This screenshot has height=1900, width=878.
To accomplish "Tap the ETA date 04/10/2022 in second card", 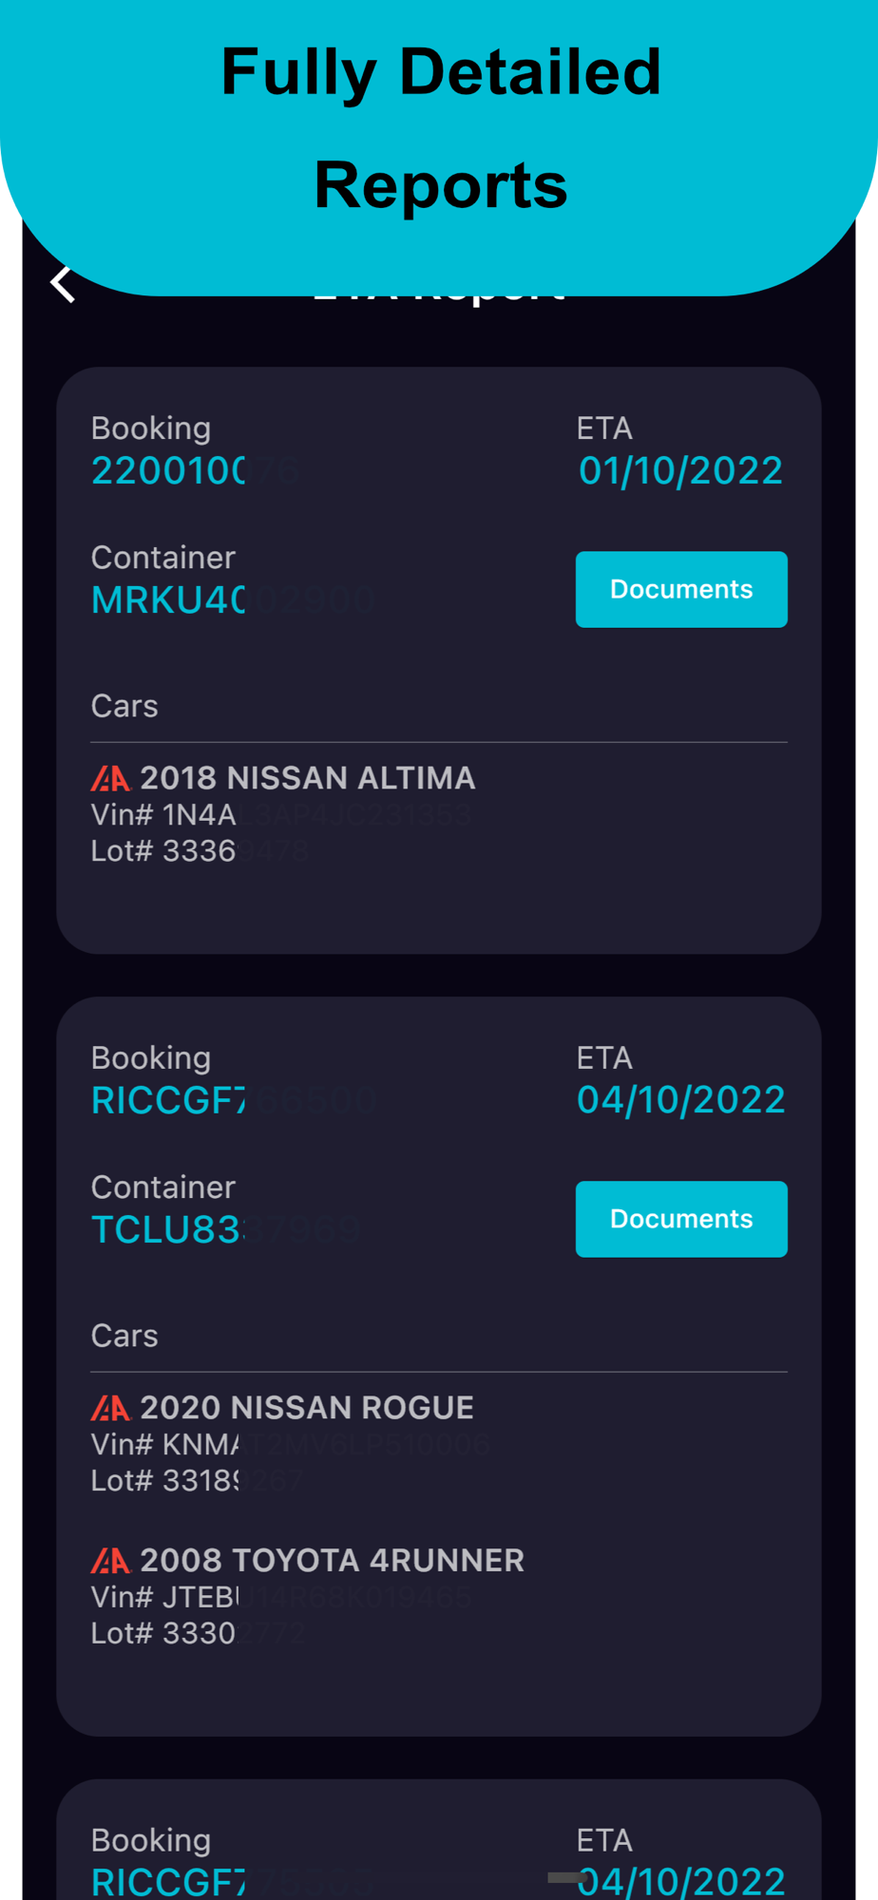I will [x=680, y=1100].
